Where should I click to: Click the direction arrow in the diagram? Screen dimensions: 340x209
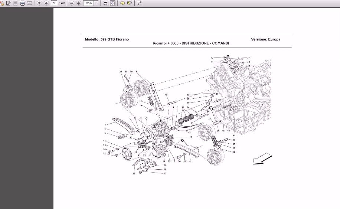point(262,159)
